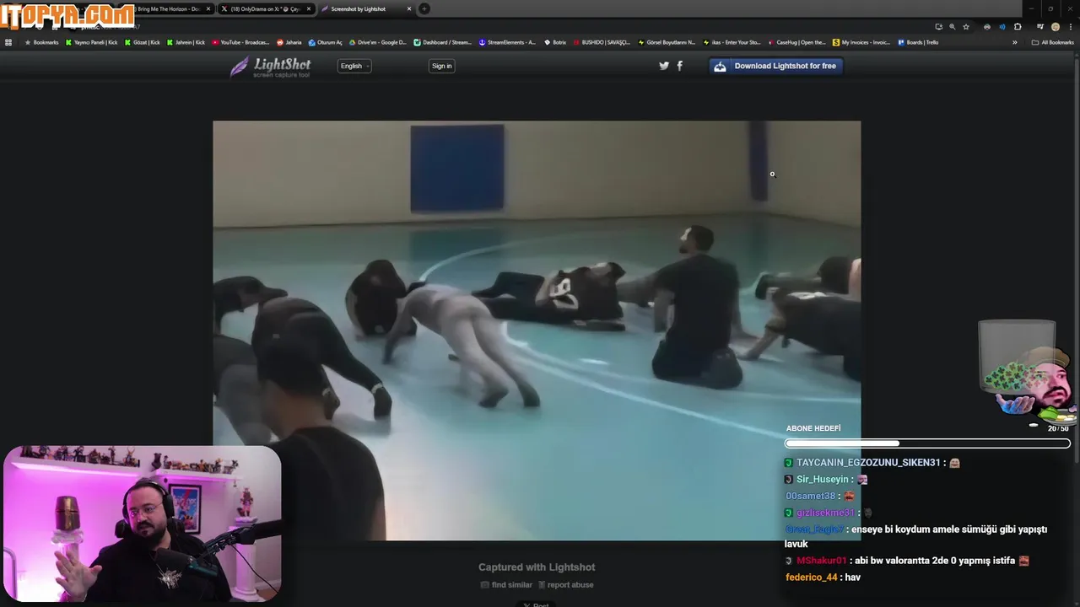Open the CaseHug bookmark

pyautogui.click(x=796, y=42)
